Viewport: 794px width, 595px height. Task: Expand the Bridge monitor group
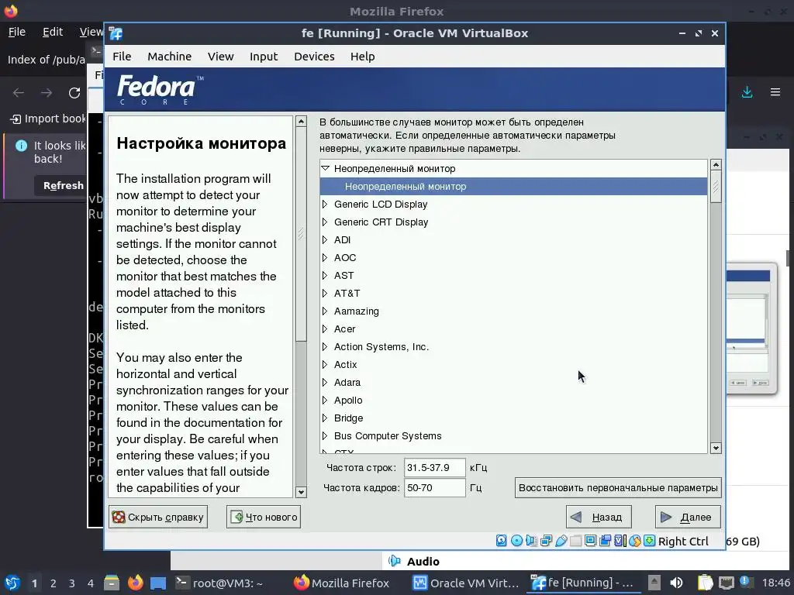point(325,418)
